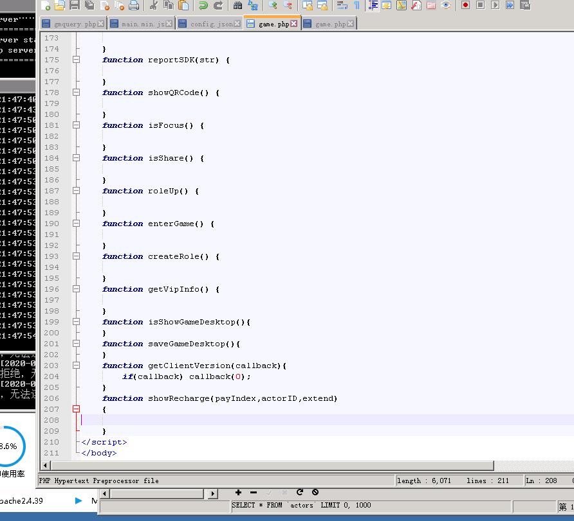Switch to the gmquery.php tab

[x=75, y=24]
